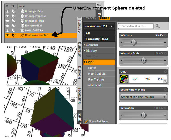This screenshot has height=140, width=171.
Task: Click Intensity slider plus button
Action: [x=165, y=42]
